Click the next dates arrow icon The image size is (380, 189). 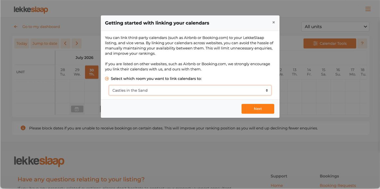(x=77, y=44)
